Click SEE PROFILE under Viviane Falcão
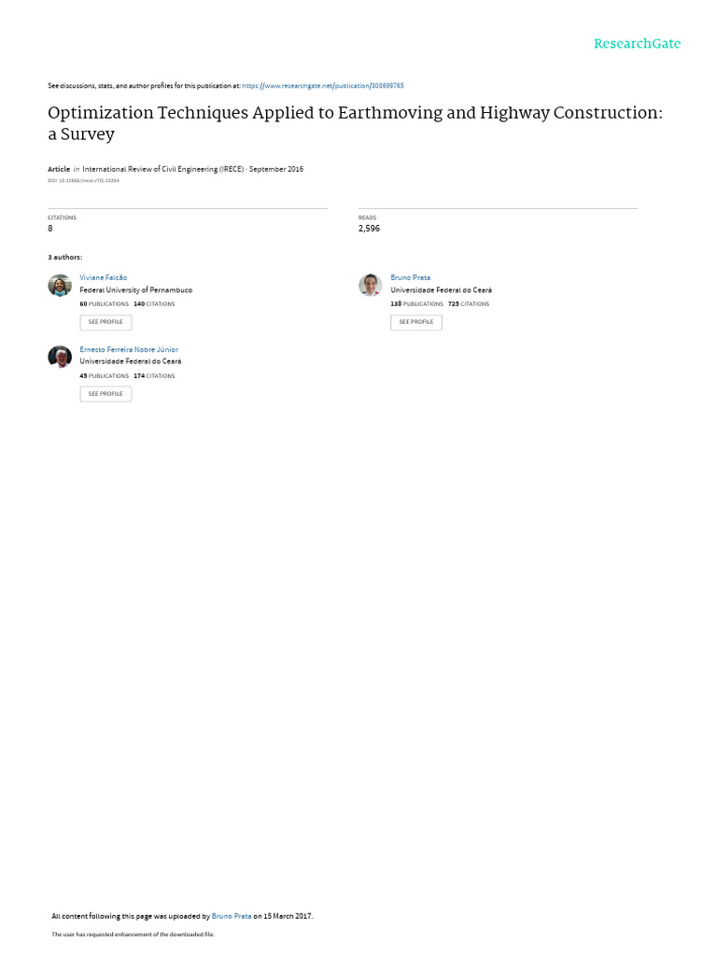 pos(105,322)
